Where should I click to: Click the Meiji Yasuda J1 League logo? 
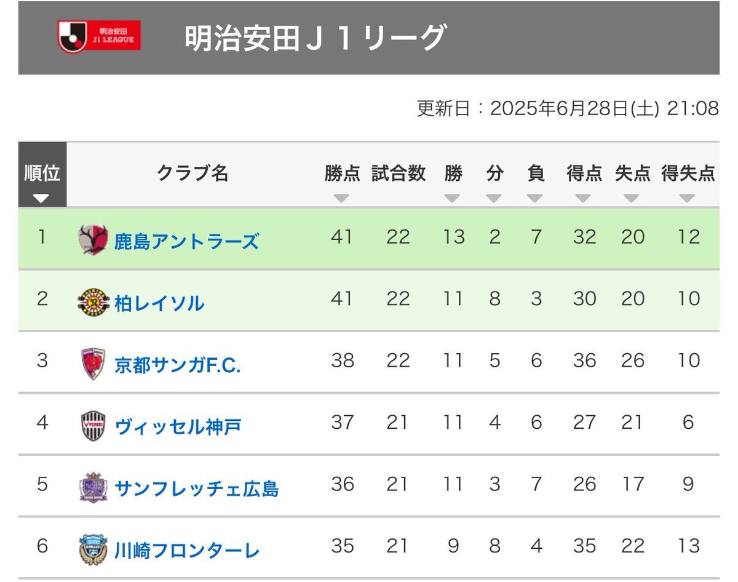coord(99,36)
